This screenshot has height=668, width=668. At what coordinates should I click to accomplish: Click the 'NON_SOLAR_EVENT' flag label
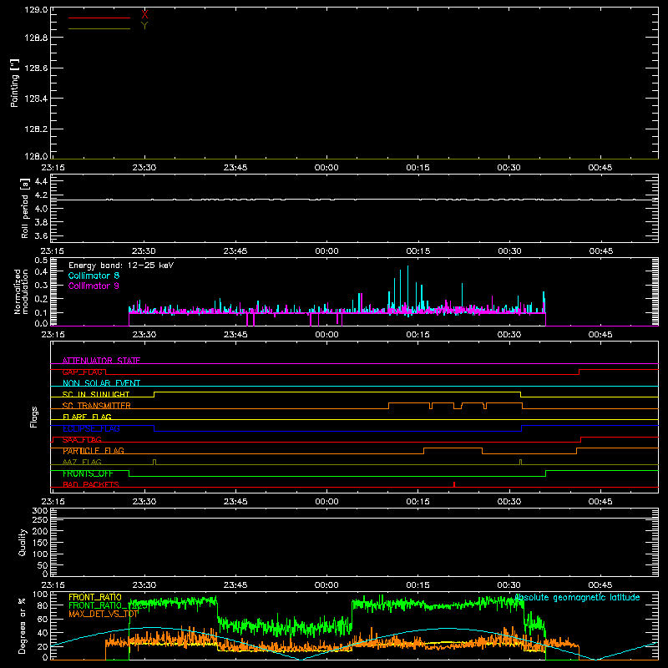tap(101, 383)
